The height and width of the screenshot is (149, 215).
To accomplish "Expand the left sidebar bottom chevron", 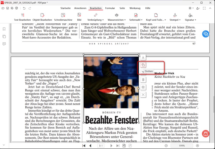I will pyautogui.click(x=4, y=145).
